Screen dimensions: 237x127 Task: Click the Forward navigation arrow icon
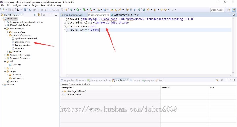tap(172, 10)
